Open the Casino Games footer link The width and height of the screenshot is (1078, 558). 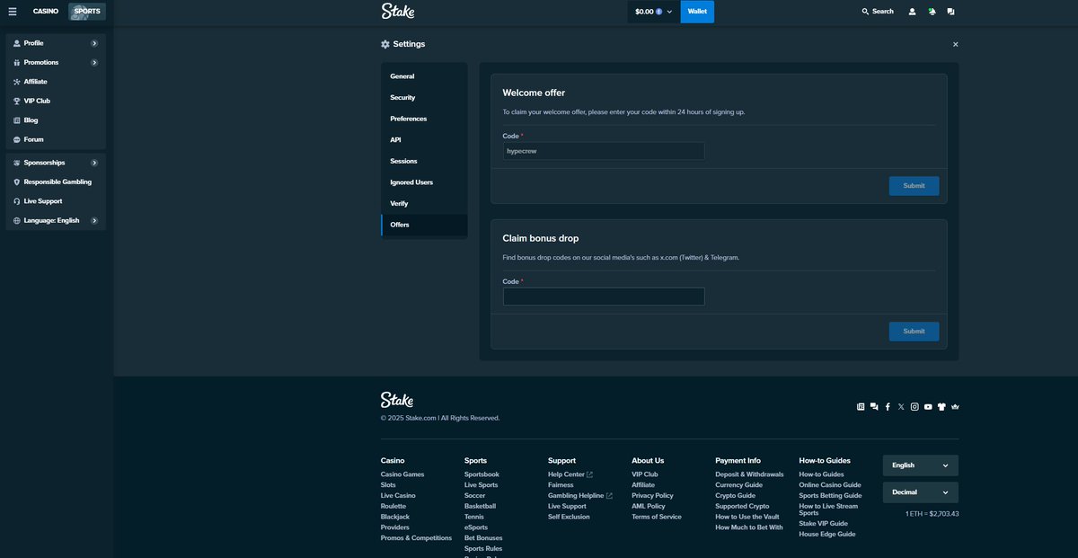(x=402, y=474)
